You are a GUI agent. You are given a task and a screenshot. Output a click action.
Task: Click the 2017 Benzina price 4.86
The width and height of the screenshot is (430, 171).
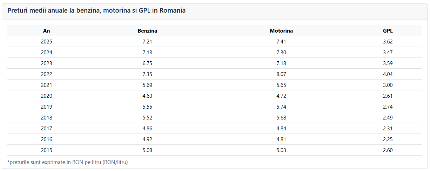click(147, 129)
